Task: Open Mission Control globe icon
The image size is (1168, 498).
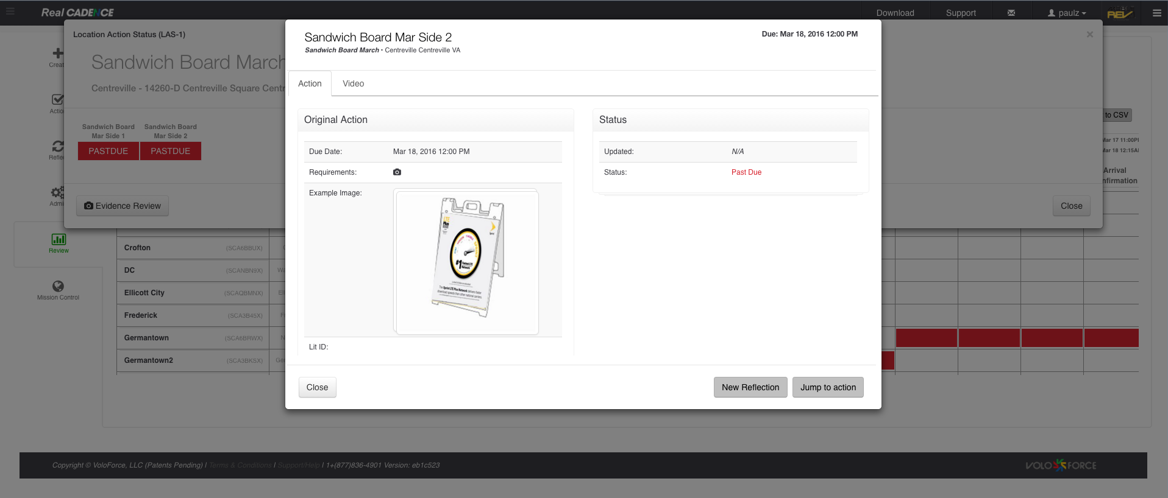Action: pos(58,286)
